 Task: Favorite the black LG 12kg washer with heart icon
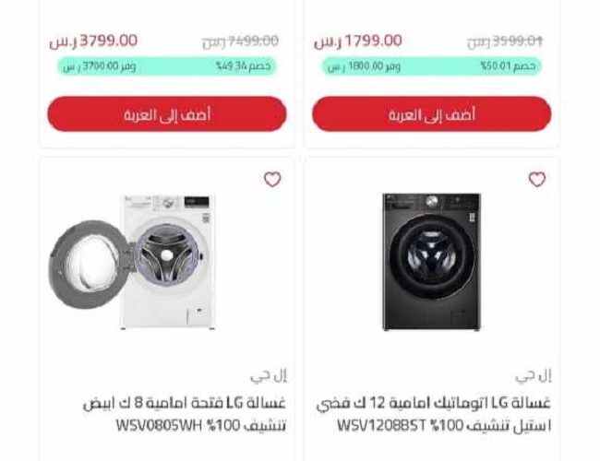[x=537, y=179]
